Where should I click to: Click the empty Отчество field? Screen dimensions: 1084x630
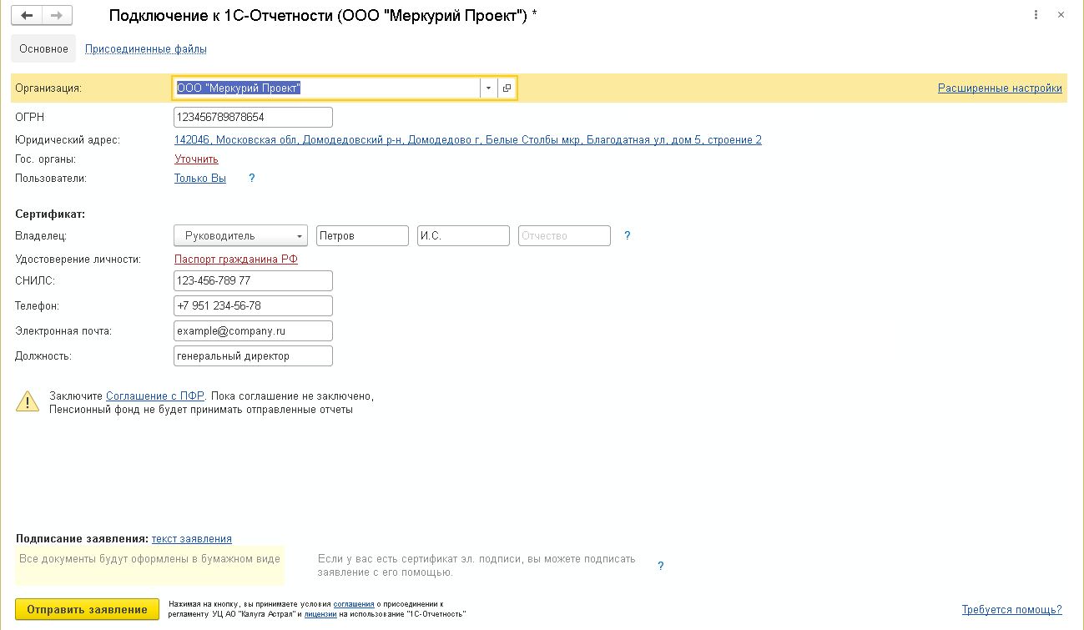click(x=564, y=235)
